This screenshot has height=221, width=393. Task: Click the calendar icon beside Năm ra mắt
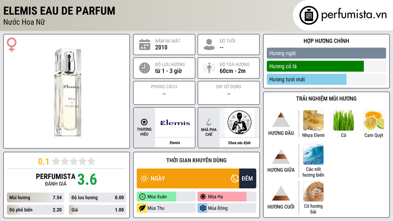145,45
